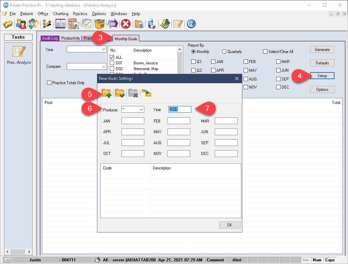Toggle the Select/Clear All checkbox
The image size is (348, 264).
(265, 51)
